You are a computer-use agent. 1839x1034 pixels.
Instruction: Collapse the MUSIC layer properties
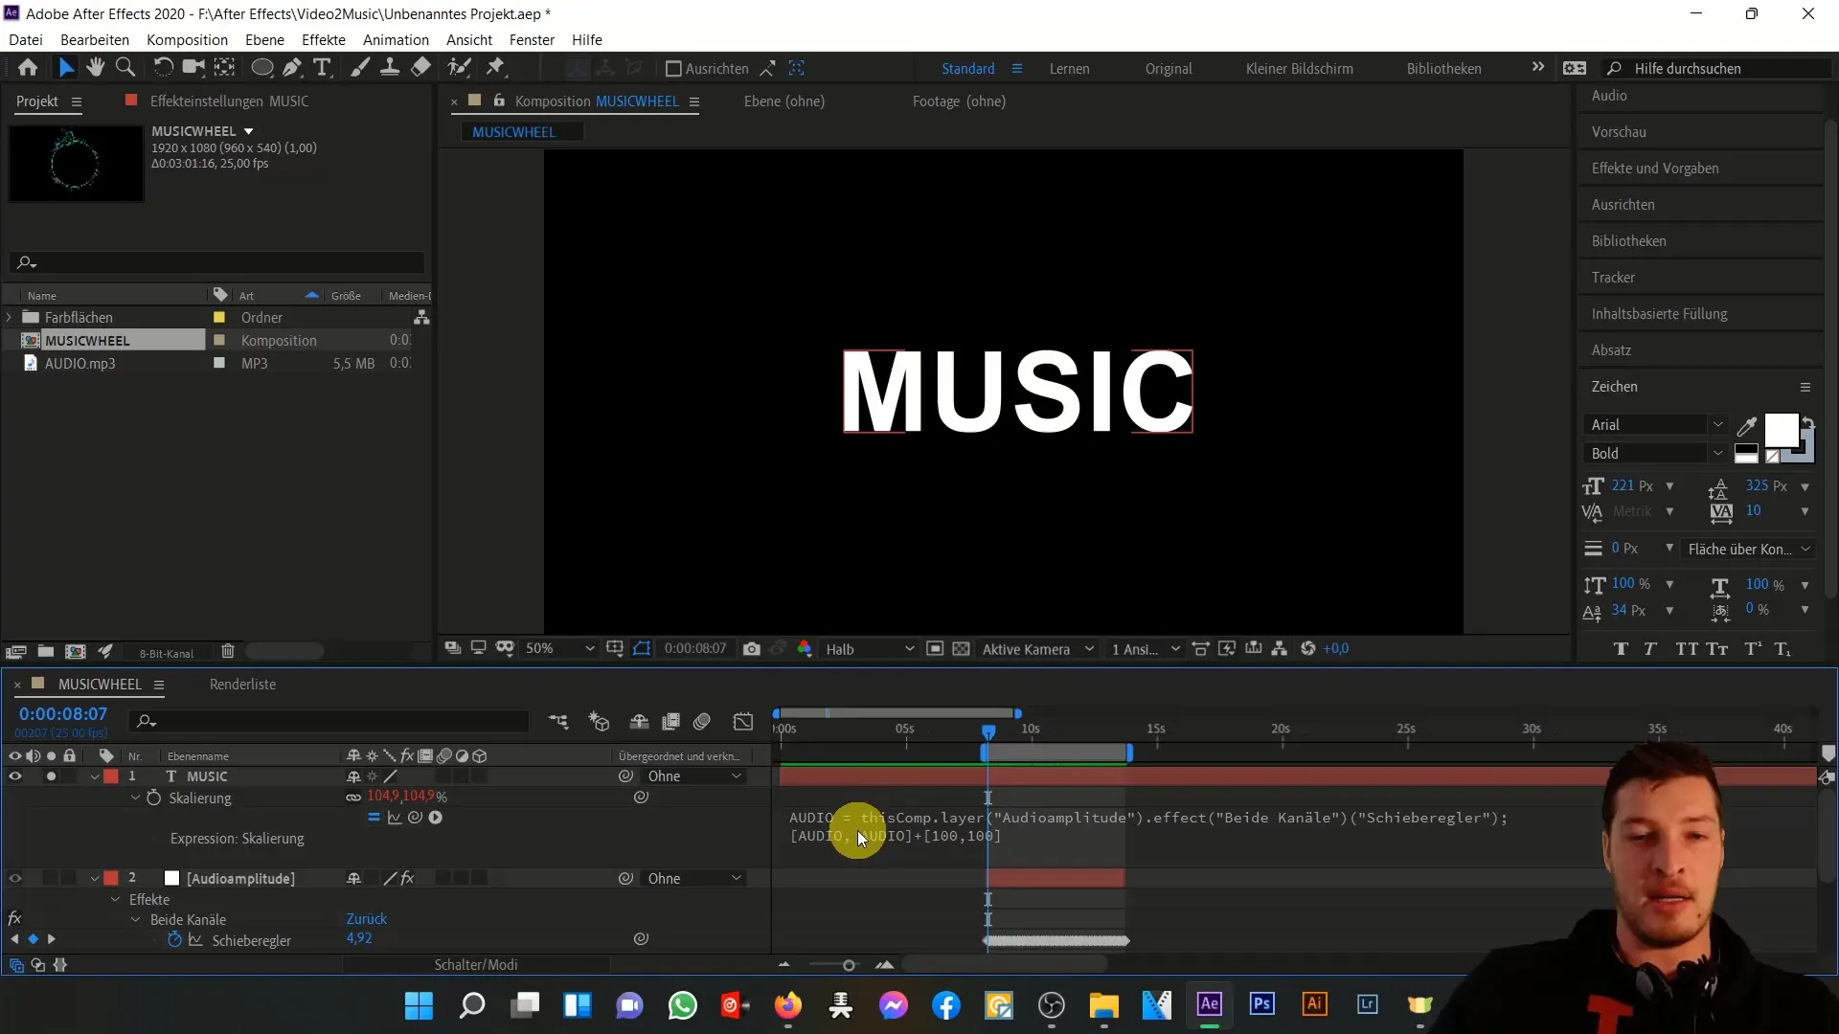tap(95, 777)
